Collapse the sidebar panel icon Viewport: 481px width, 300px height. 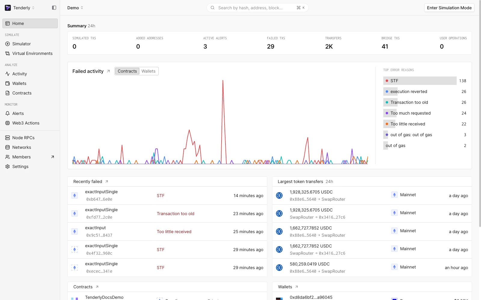[x=54, y=8]
